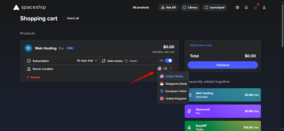The image size is (284, 131).
Task: Open the Library
Action: (190, 8)
